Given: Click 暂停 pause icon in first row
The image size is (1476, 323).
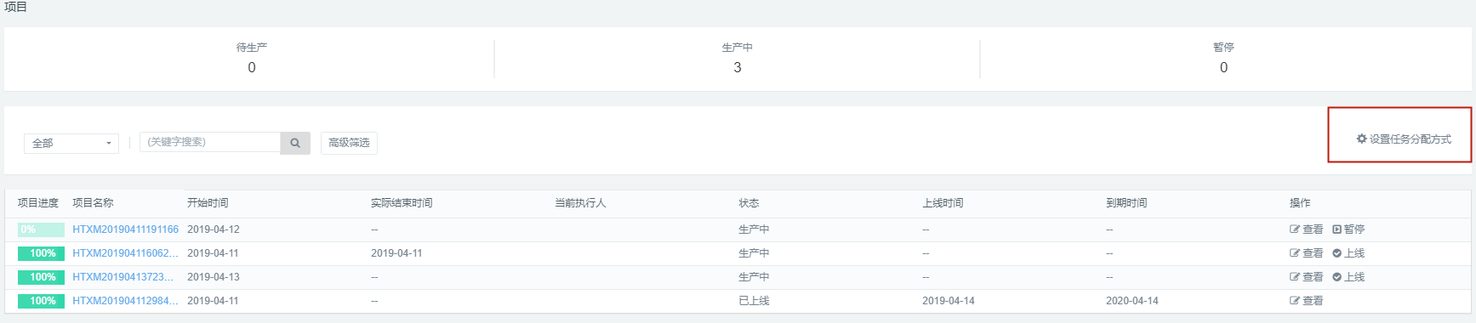Looking at the screenshot, I should tap(1336, 229).
